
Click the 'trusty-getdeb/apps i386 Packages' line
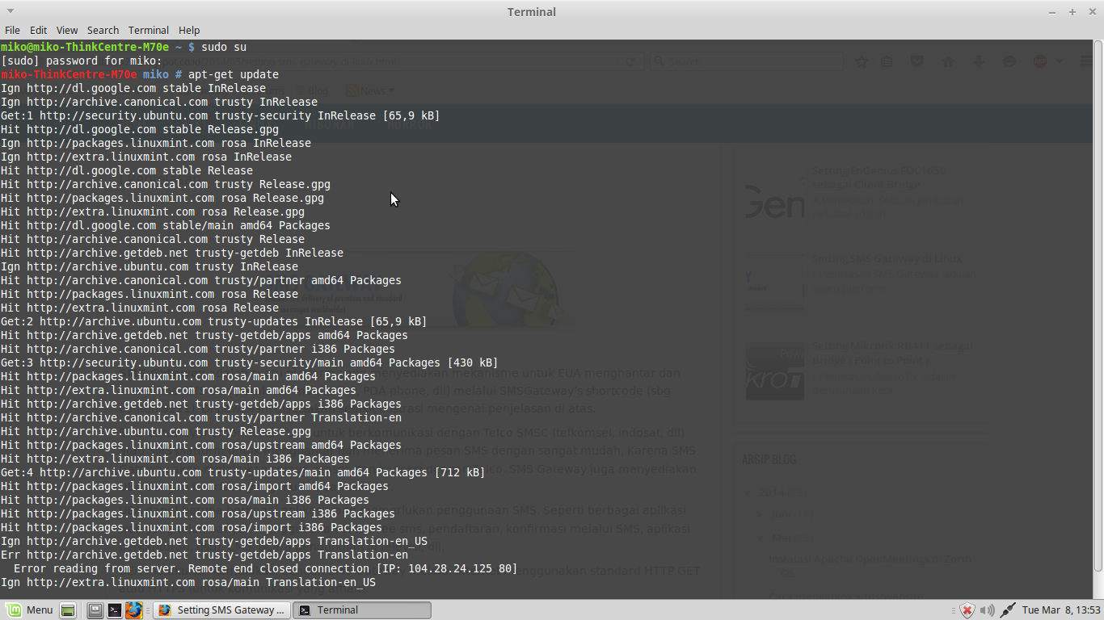tap(201, 404)
